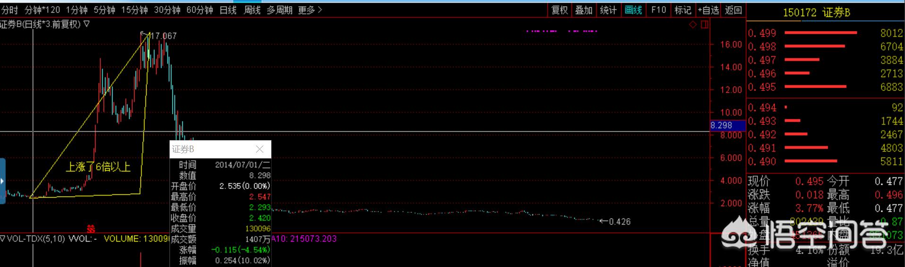Add stock with +自选 button
Viewport: 905px width, 267px height.
pos(708,10)
